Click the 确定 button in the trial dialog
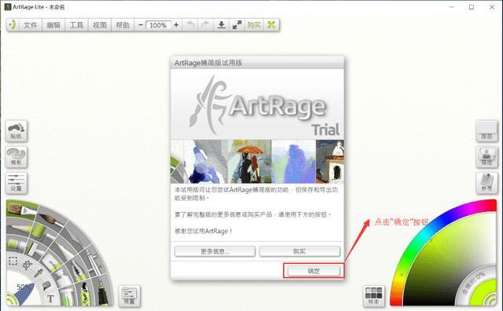The height and width of the screenshot is (311, 503). (314, 271)
